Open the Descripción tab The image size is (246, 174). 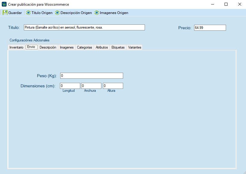click(x=48, y=47)
